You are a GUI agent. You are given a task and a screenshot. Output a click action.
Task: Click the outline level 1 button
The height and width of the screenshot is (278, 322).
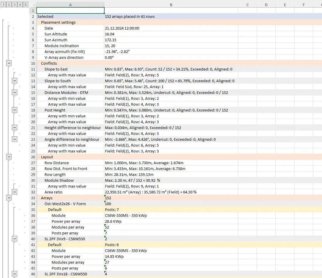pos(3,5)
